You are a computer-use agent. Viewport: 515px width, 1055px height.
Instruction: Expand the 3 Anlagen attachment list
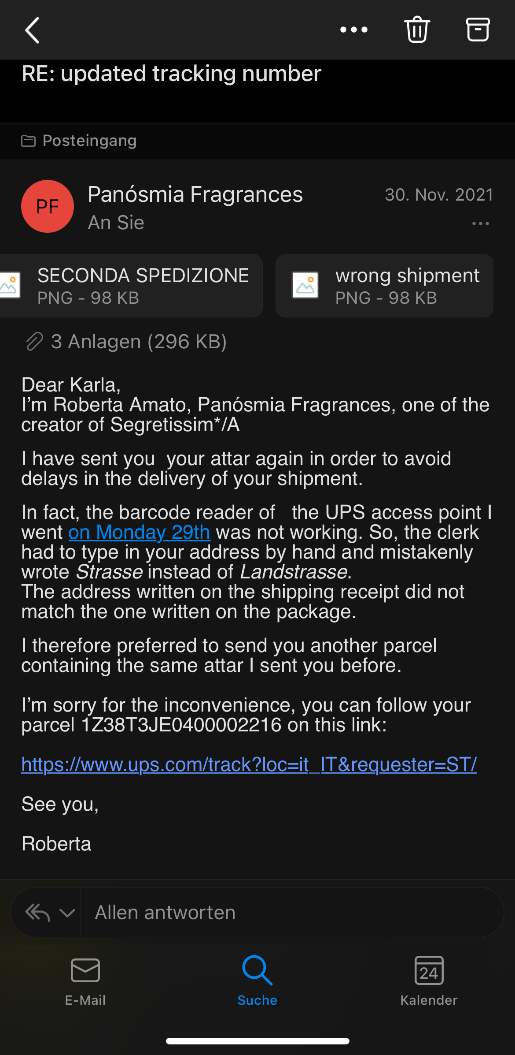[139, 342]
